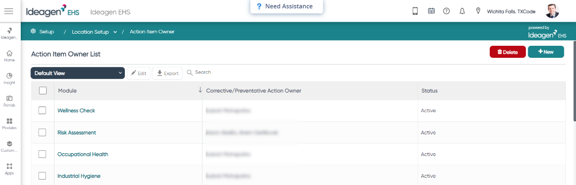Open the hamburger navigation menu
This screenshot has height=185, width=576.
click(x=9, y=11)
